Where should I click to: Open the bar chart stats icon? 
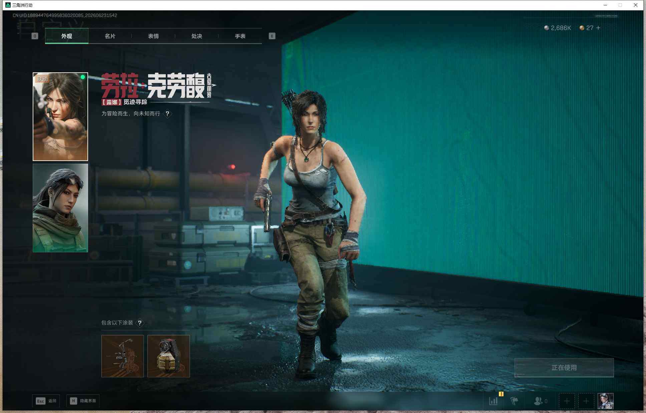click(x=494, y=401)
